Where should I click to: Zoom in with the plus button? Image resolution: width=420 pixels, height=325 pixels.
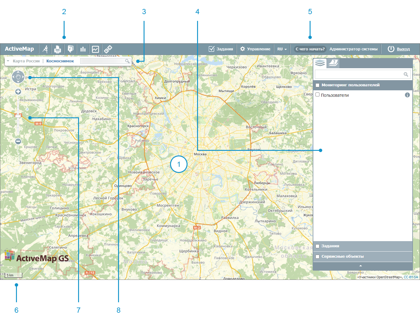coord(18,92)
